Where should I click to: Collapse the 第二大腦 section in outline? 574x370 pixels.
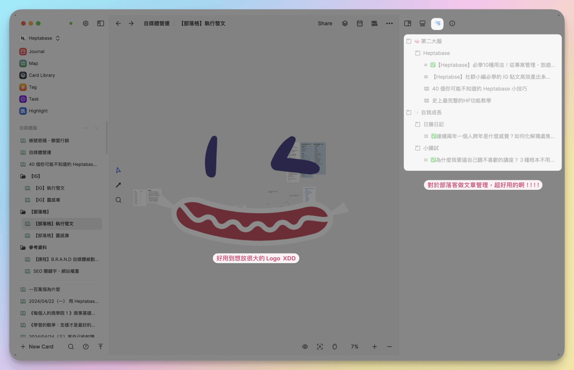click(x=409, y=41)
